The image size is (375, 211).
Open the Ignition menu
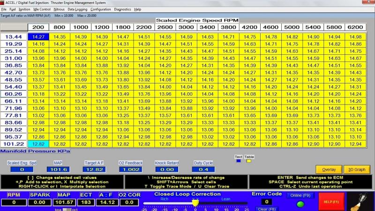(24, 9)
